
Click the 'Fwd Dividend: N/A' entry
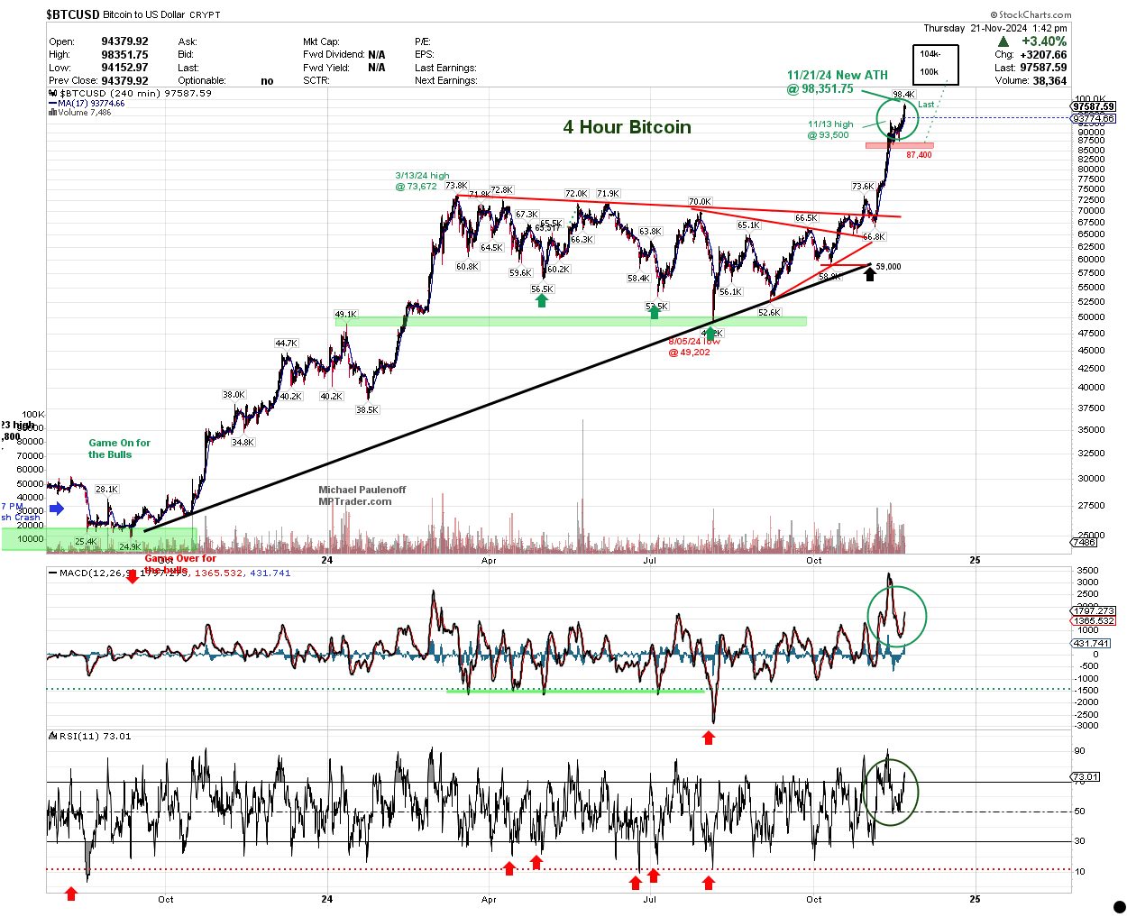click(344, 55)
